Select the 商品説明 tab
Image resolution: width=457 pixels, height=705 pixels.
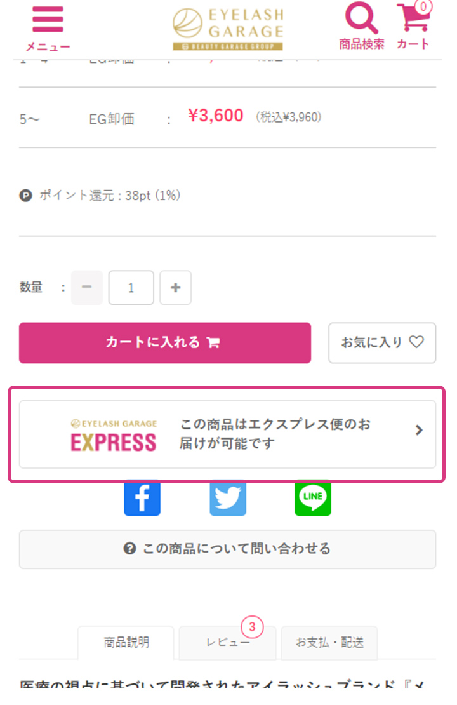(126, 643)
